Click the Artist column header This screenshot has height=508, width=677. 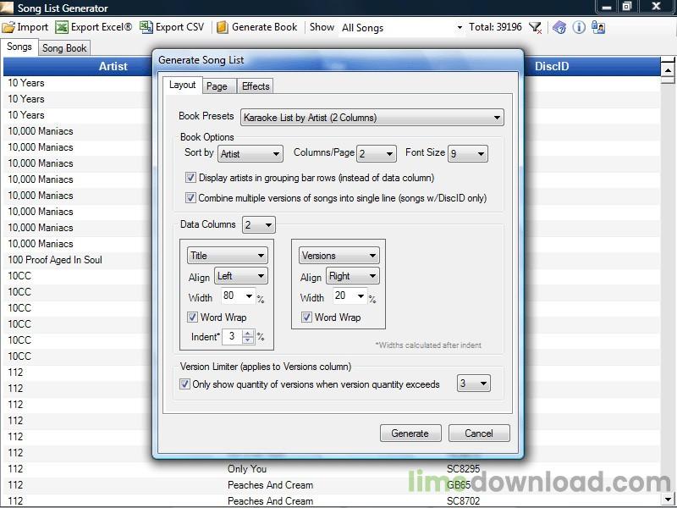113,66
